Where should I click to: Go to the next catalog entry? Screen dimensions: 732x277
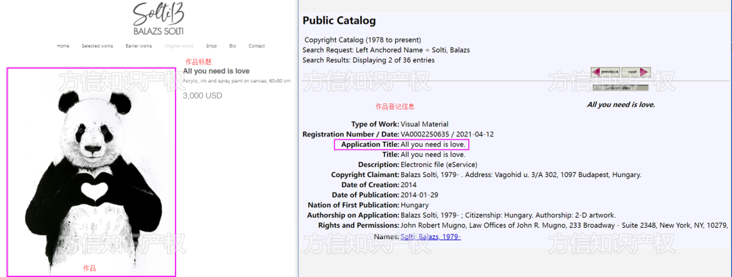pyautogui.click(x=636, y=72)
